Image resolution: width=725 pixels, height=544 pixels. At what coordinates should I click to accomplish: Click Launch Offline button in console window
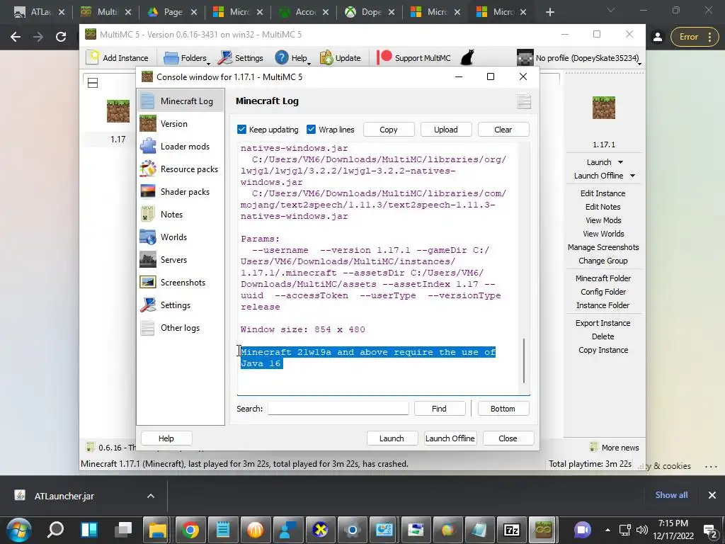[450, 438]
